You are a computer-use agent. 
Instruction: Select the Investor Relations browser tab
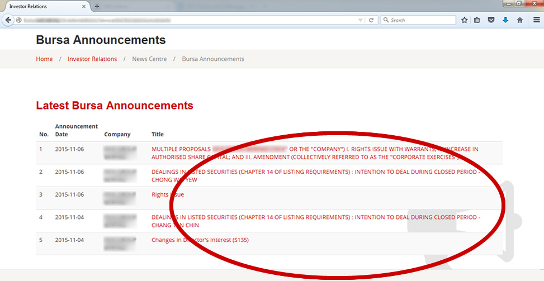(39, 6)
